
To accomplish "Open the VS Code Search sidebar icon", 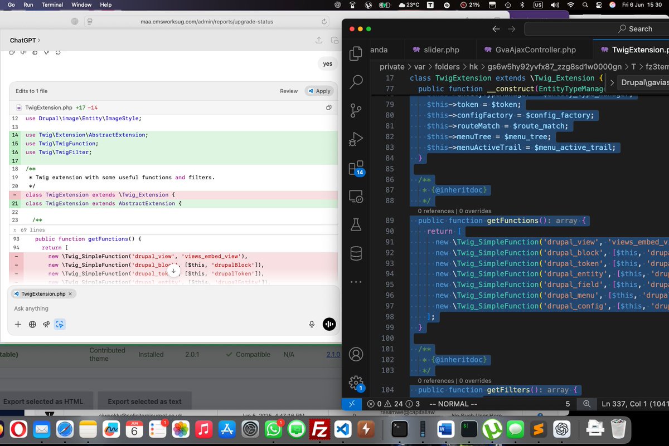I will (x=356, y=82).
